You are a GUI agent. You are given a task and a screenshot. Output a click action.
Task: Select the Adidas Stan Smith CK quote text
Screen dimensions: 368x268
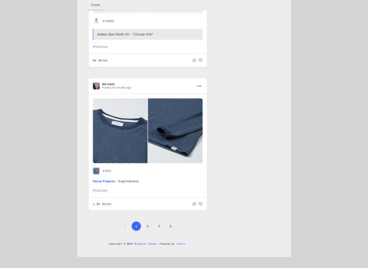[125, 34]
